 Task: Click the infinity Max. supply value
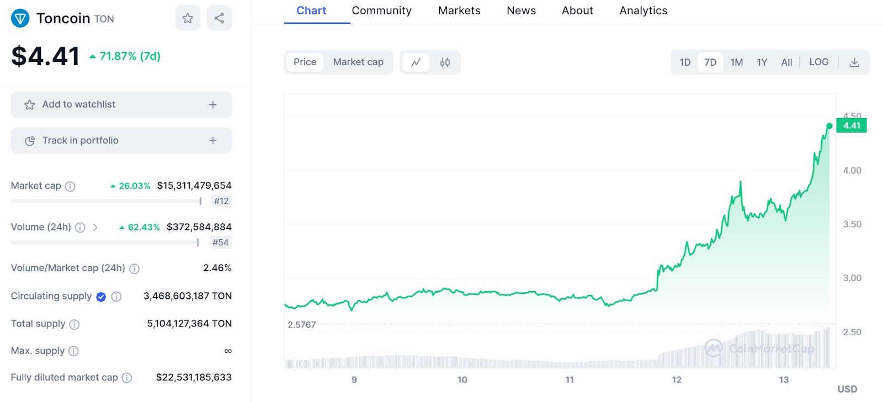coord(228,351)
